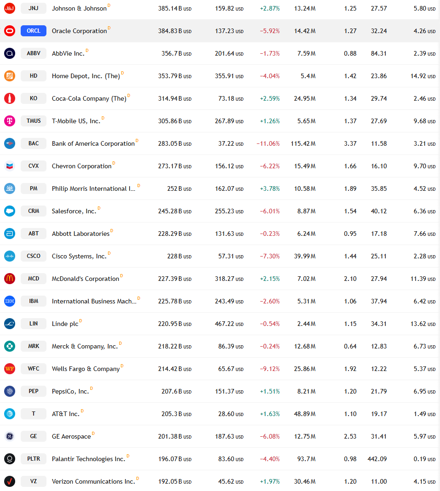Screen dimensions: 440x491
Task: Click GE Aerospace's 2.53 relative volume
Action: (x=350, y=436)
